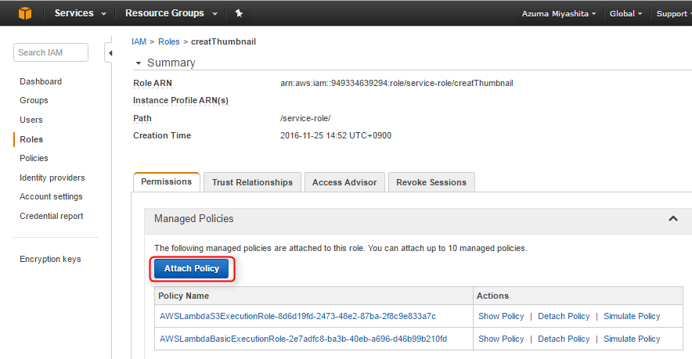Go to Dashboard in the sidebar
The image size is (692, 359).
click(41, 81)
